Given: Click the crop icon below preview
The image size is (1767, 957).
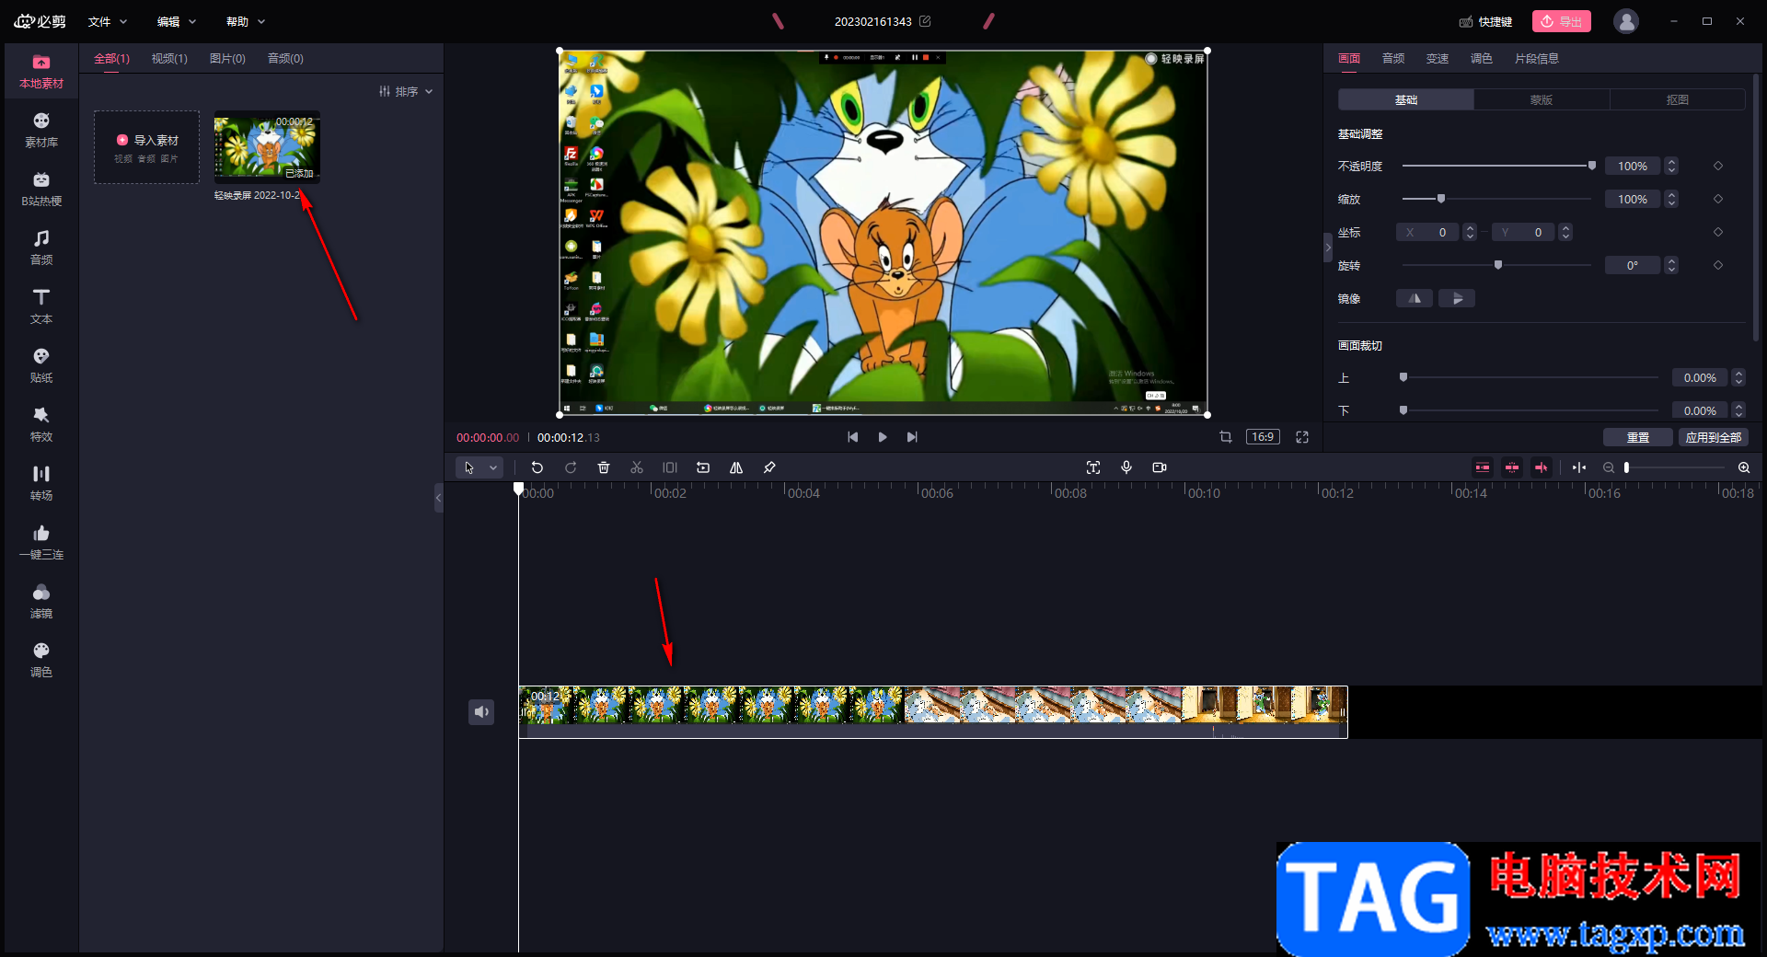Looking at the screenshot, I should (1226, 437).
